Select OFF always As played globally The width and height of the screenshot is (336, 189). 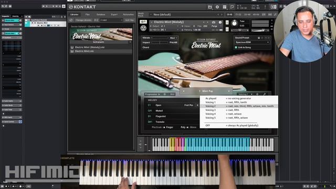(x=239, y=125)
